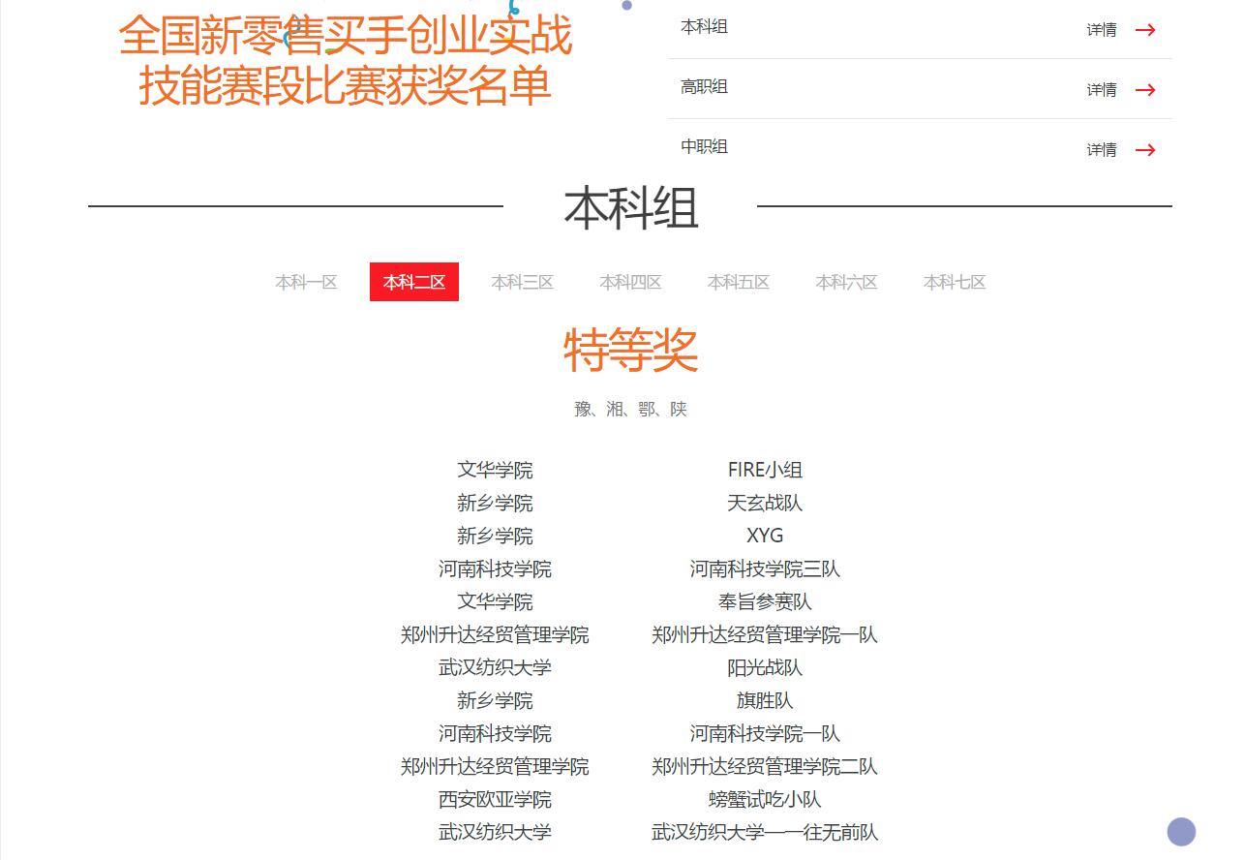
Task: Show the 本科四区 results tab
Action: tap(630, 282)
